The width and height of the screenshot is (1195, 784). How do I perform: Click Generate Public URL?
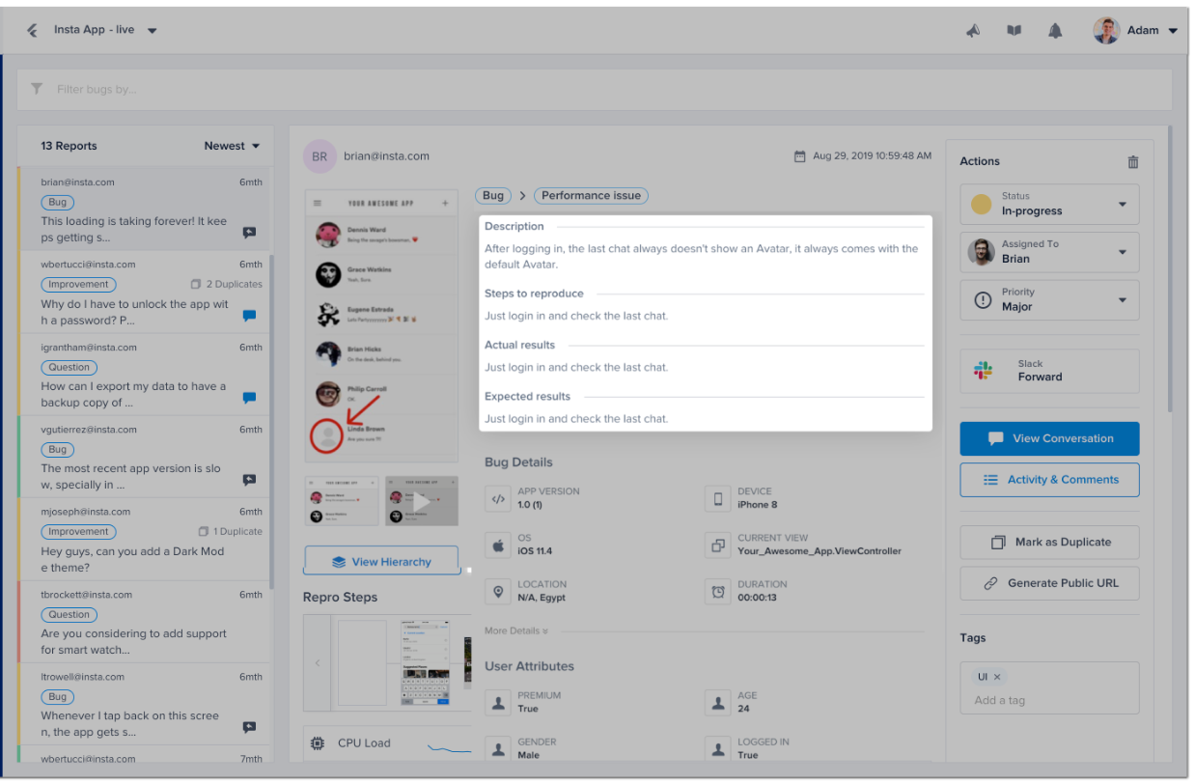pos(1049,583)
